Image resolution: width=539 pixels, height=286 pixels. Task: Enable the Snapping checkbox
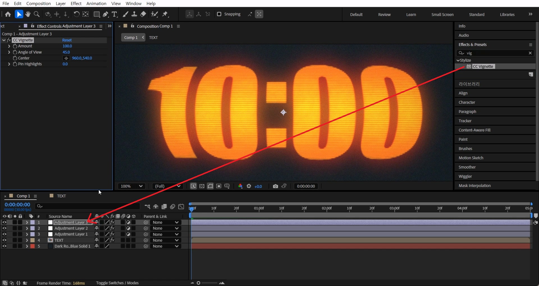click(219, 14)
